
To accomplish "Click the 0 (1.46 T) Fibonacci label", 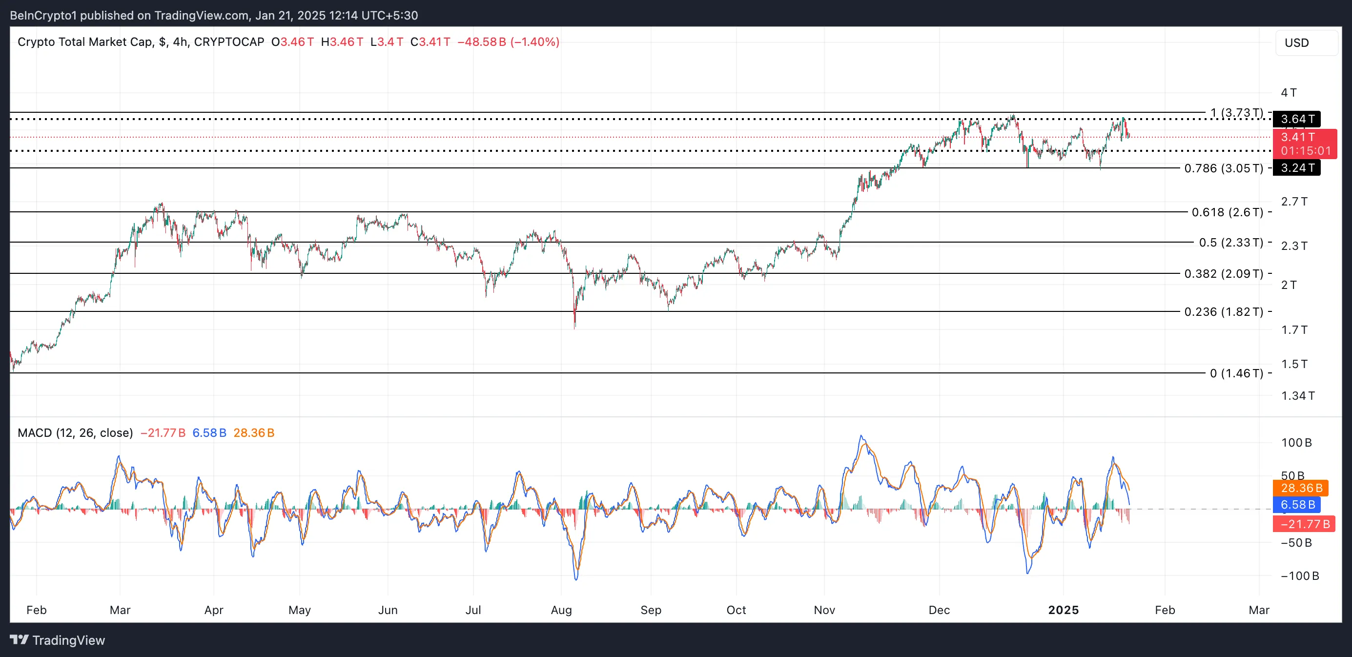I will 1235,373.
